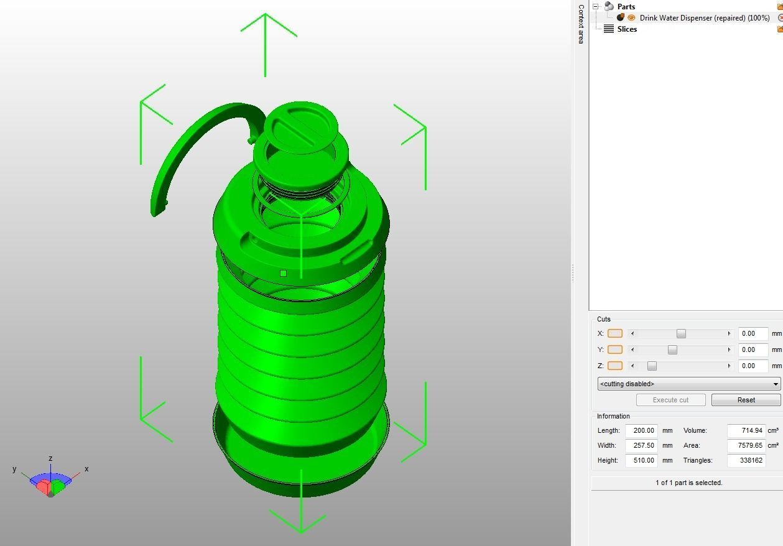Collapse the Parts tree node
783x546 pixels.
(x=595, y=7)
